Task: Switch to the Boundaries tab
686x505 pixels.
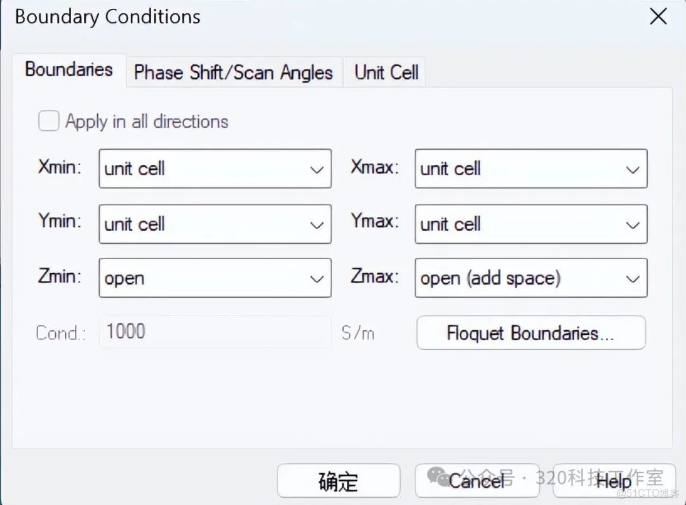Action: (69, 70)
